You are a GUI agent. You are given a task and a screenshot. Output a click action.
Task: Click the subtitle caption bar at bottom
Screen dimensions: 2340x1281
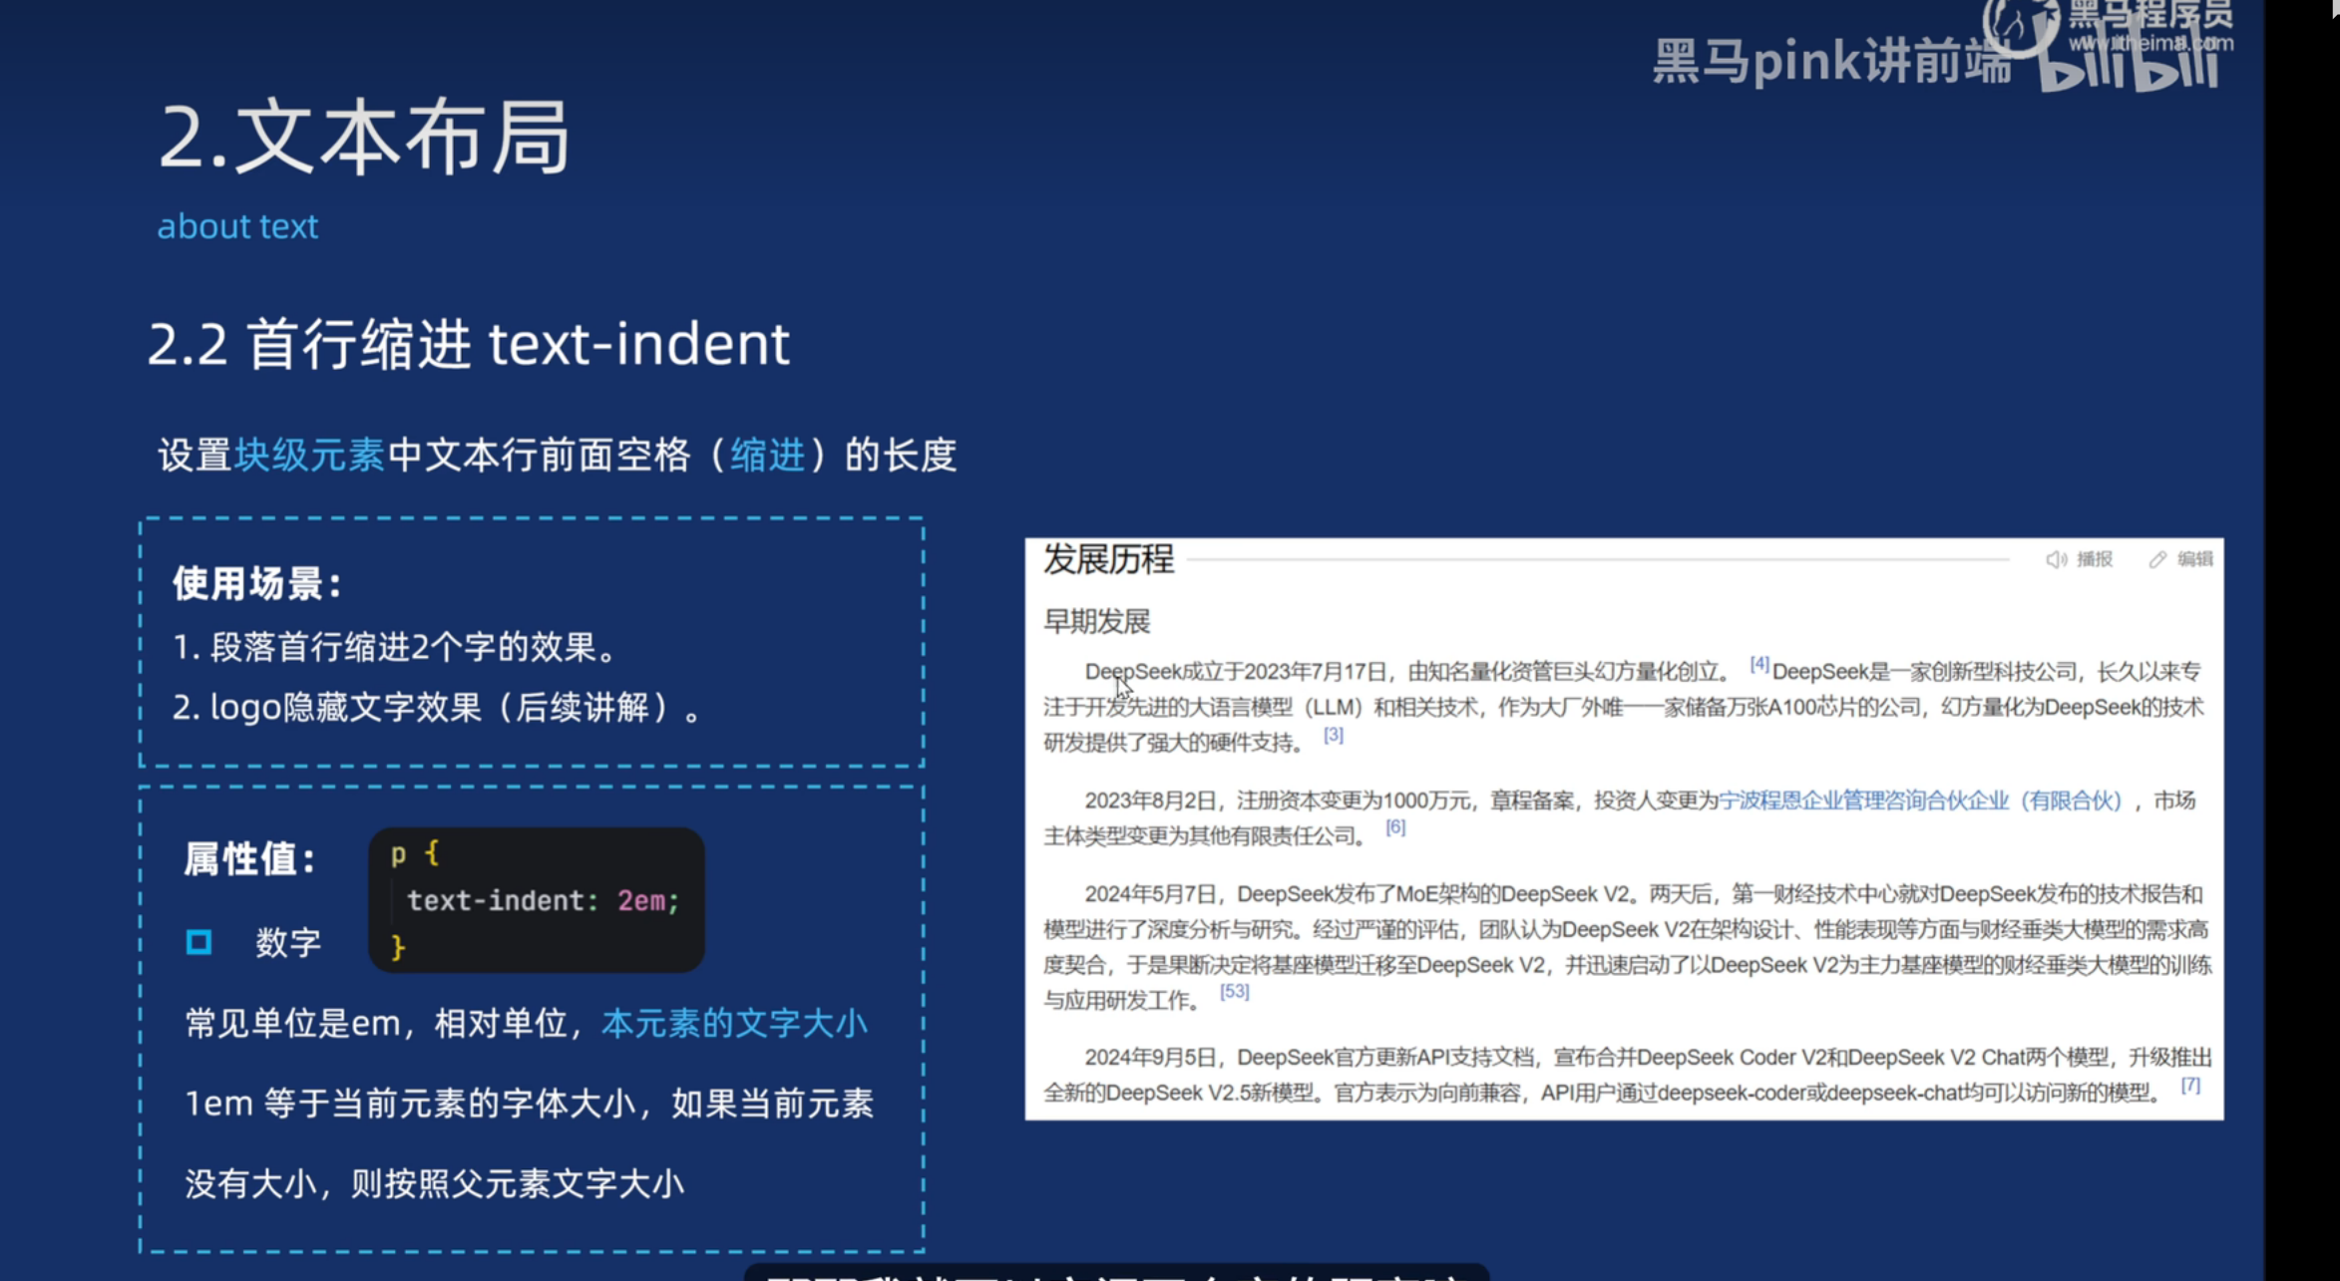click(1115, 1273)
